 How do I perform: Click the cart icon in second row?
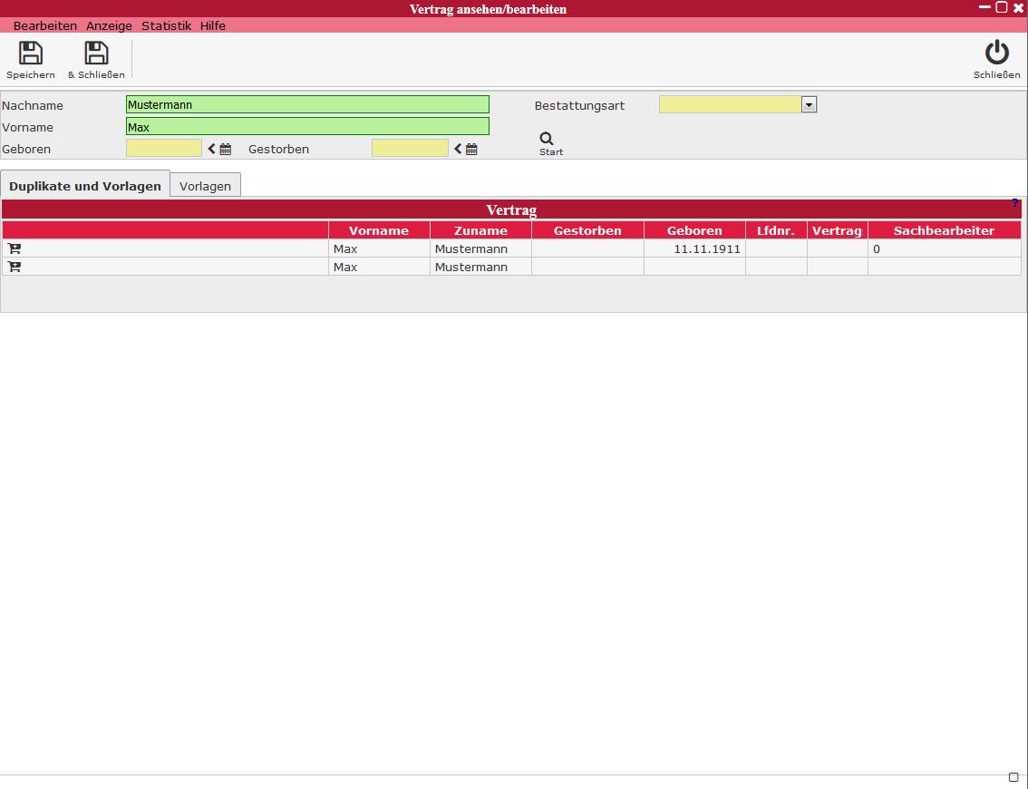pyautogui.click(x=15, y=267)
